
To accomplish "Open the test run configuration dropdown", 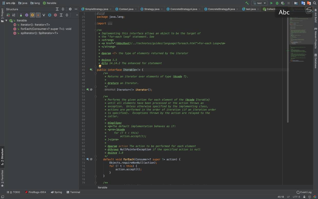I will coord(259,3).
